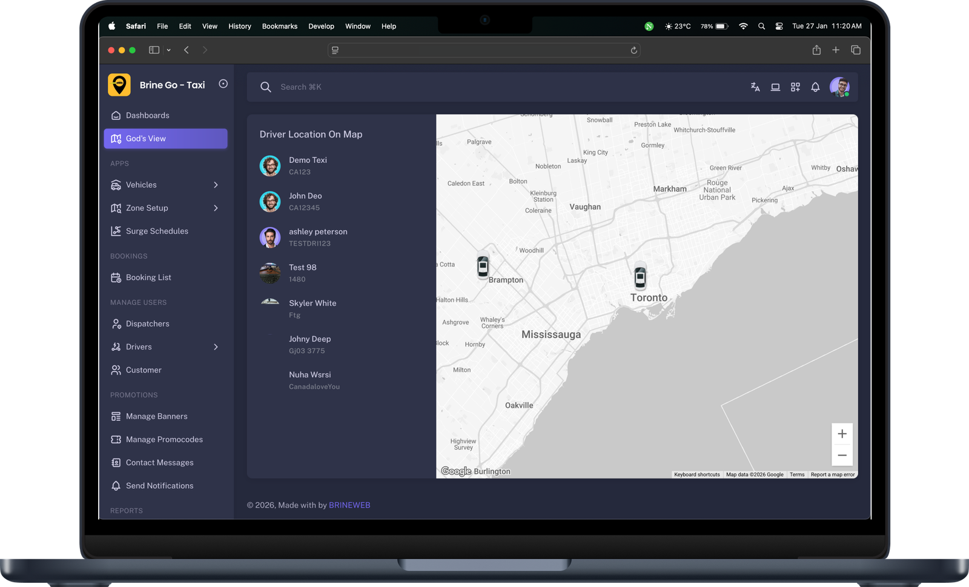Open Safari's Bookmarks menu

(x=280, y=26)
